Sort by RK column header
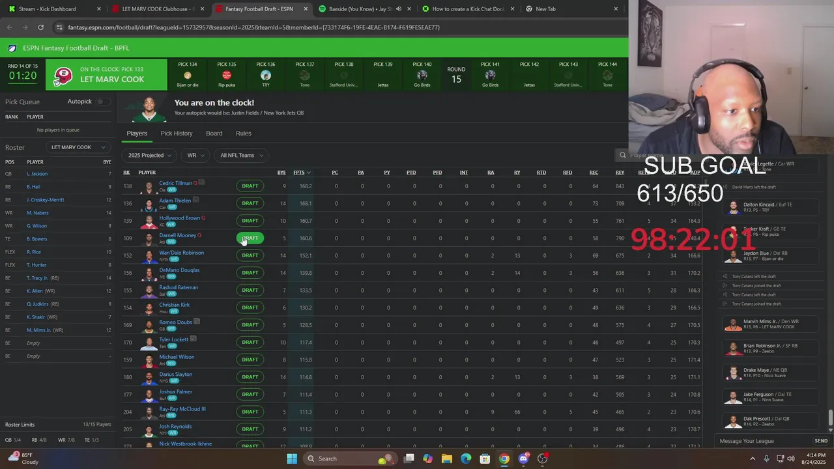Screen dimensions: 834x469 126,173
